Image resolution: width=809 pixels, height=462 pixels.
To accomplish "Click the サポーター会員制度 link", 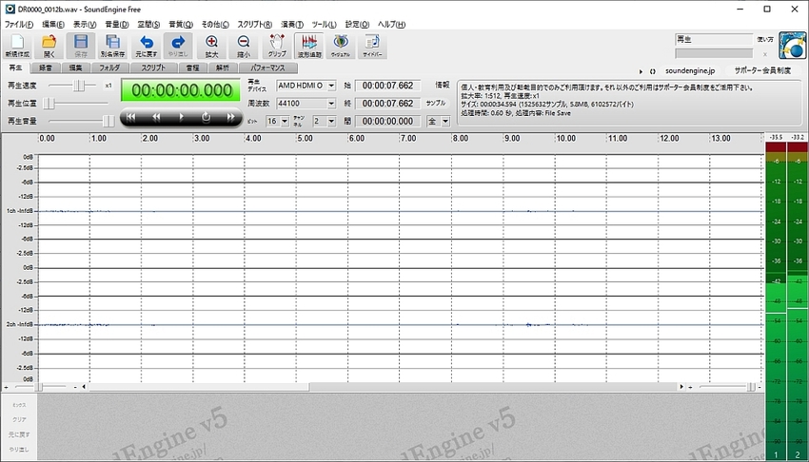I will (762, 71).
